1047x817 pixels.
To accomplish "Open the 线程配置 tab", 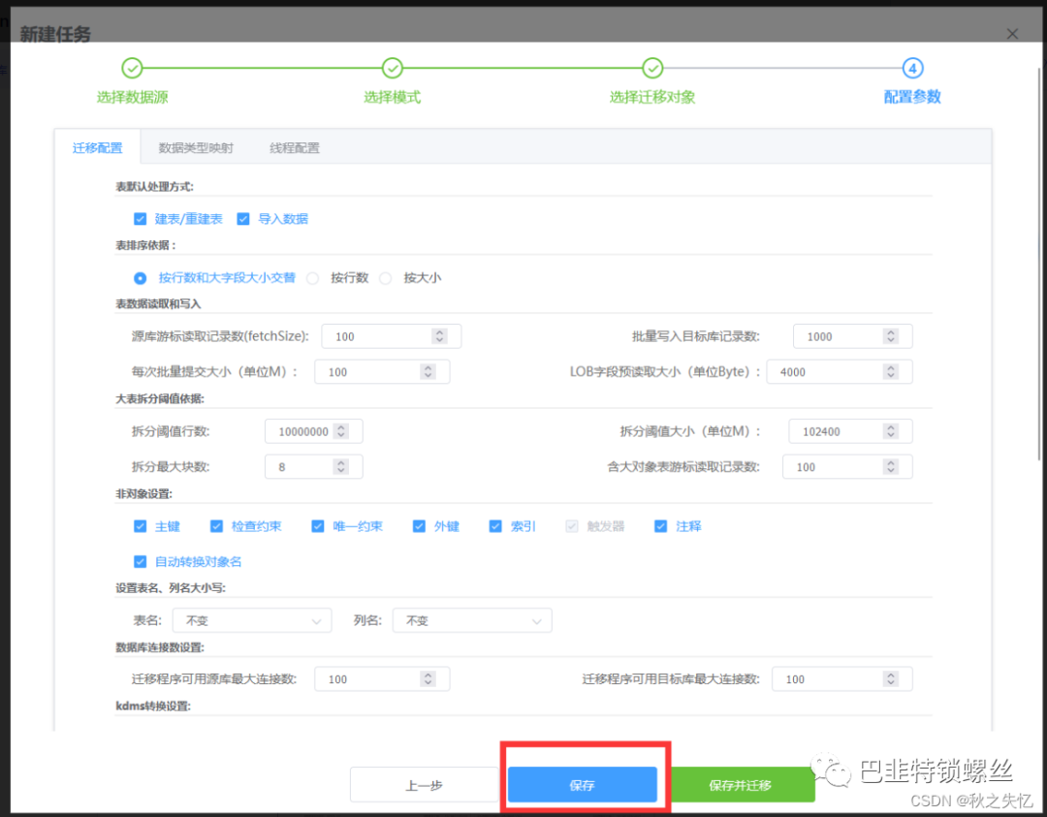I will coord(295,147).
